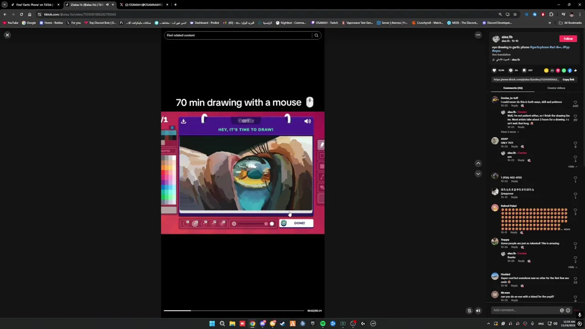Image resolution: width=585 pixels, height=329 pixels.
Task: Like Firebird's comment
Action: click(x=575, y=278)
